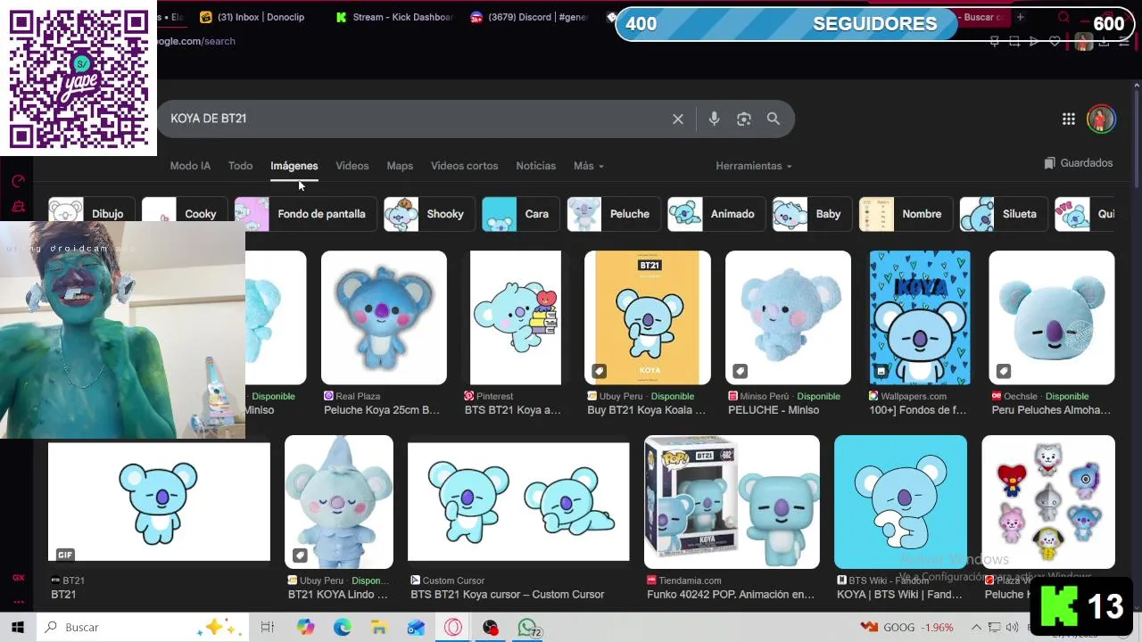Open search by image camera icon
The height and width of the screenshot is (642, 1142).
(x=744, y=119)
